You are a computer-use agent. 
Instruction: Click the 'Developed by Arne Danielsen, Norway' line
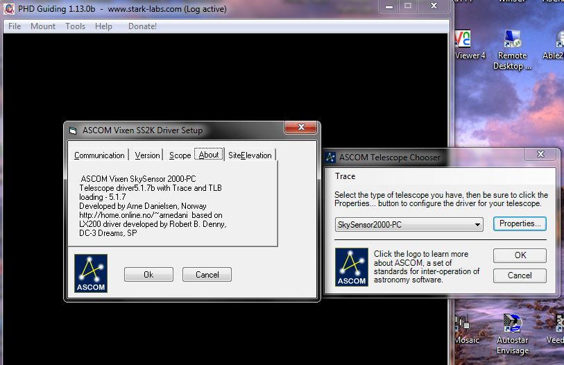pyautogui.click(x=143, y=206)
